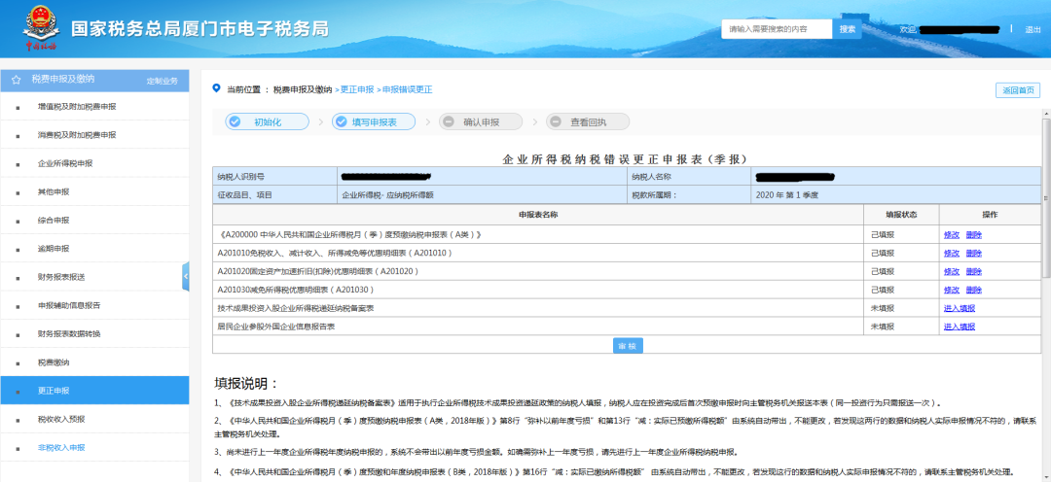The image size is (1051, 482).
Task: Collapse the left sidebar using the arrow handle
Action: coord(186,276)
